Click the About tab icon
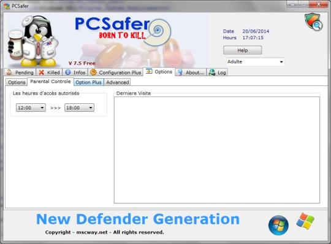Viewport: 331px width, 244px height. (180, 73)
